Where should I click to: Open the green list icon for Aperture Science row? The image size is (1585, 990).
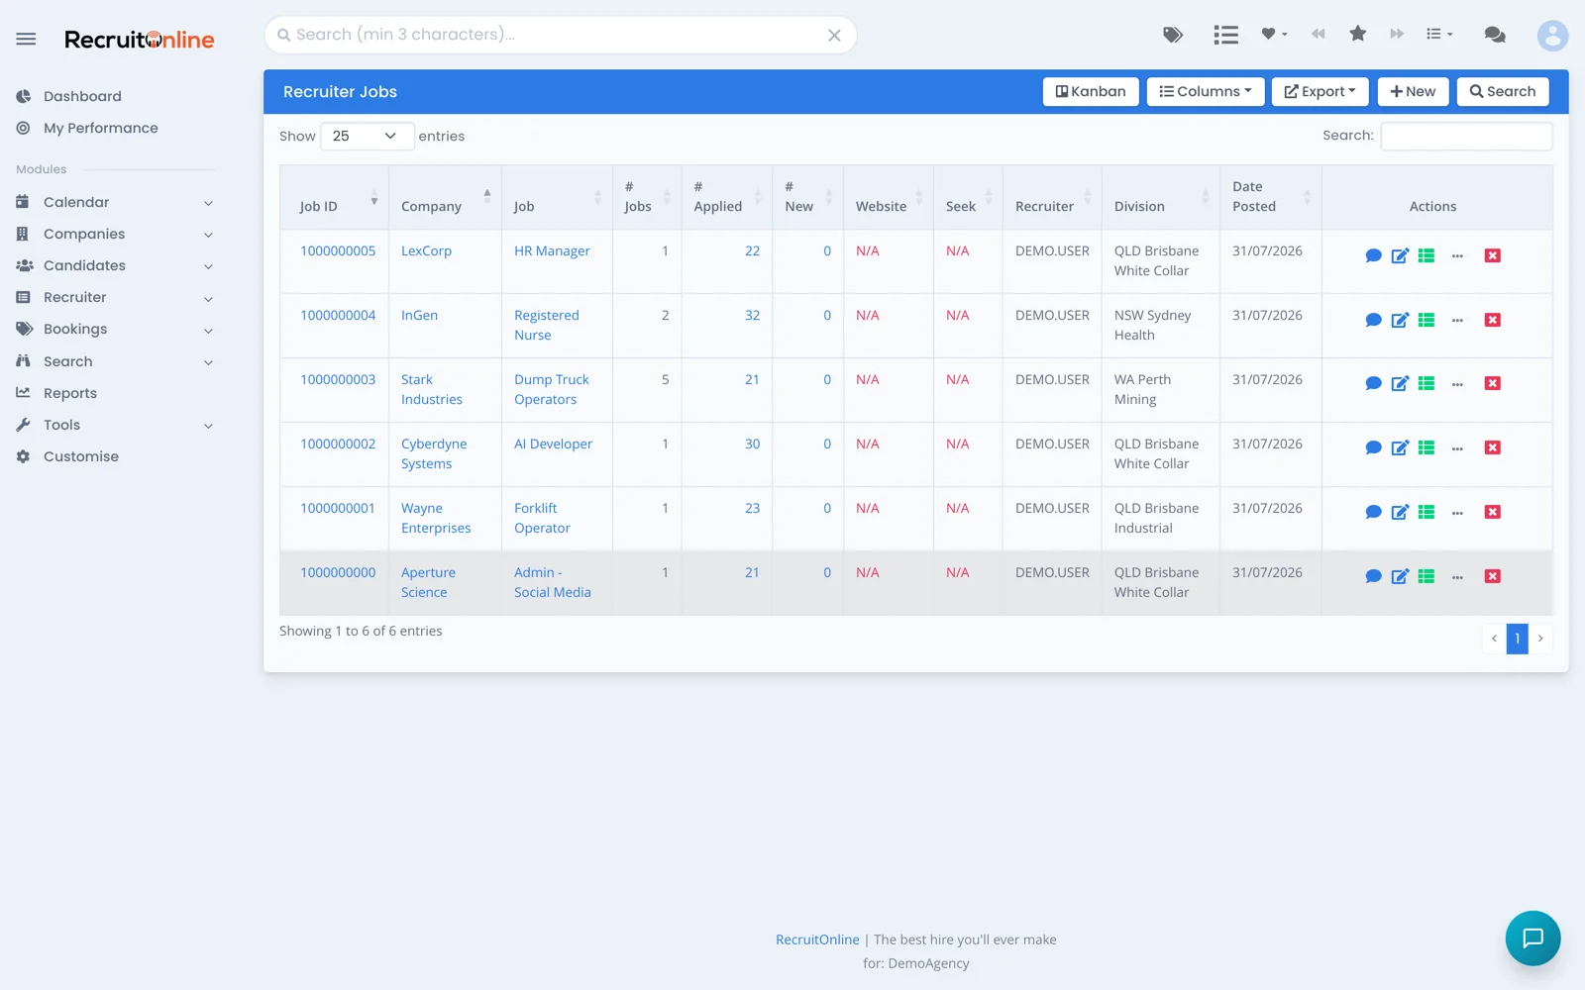click(1426, 576)
